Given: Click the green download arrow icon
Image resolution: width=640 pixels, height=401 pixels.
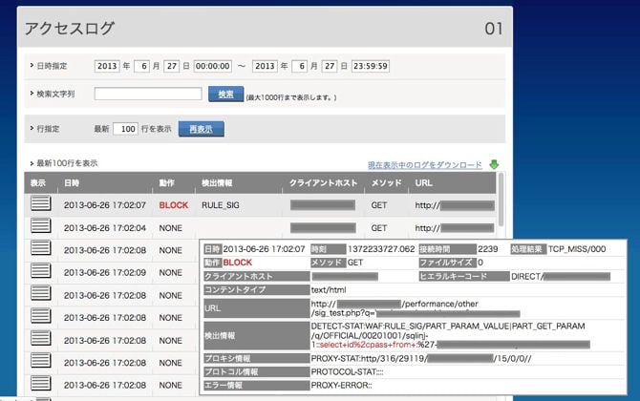Looking at the screenshot, I should click(x=494, y=164).
